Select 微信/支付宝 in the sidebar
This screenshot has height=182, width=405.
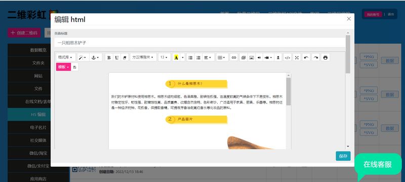pos(38,166)
